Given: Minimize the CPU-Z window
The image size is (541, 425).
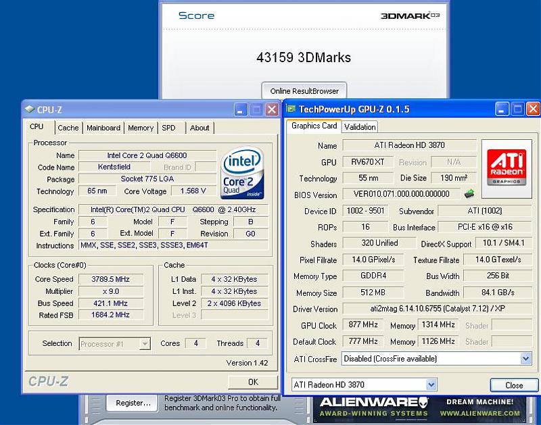Looking at the screenshot, I should pos(241,110).
